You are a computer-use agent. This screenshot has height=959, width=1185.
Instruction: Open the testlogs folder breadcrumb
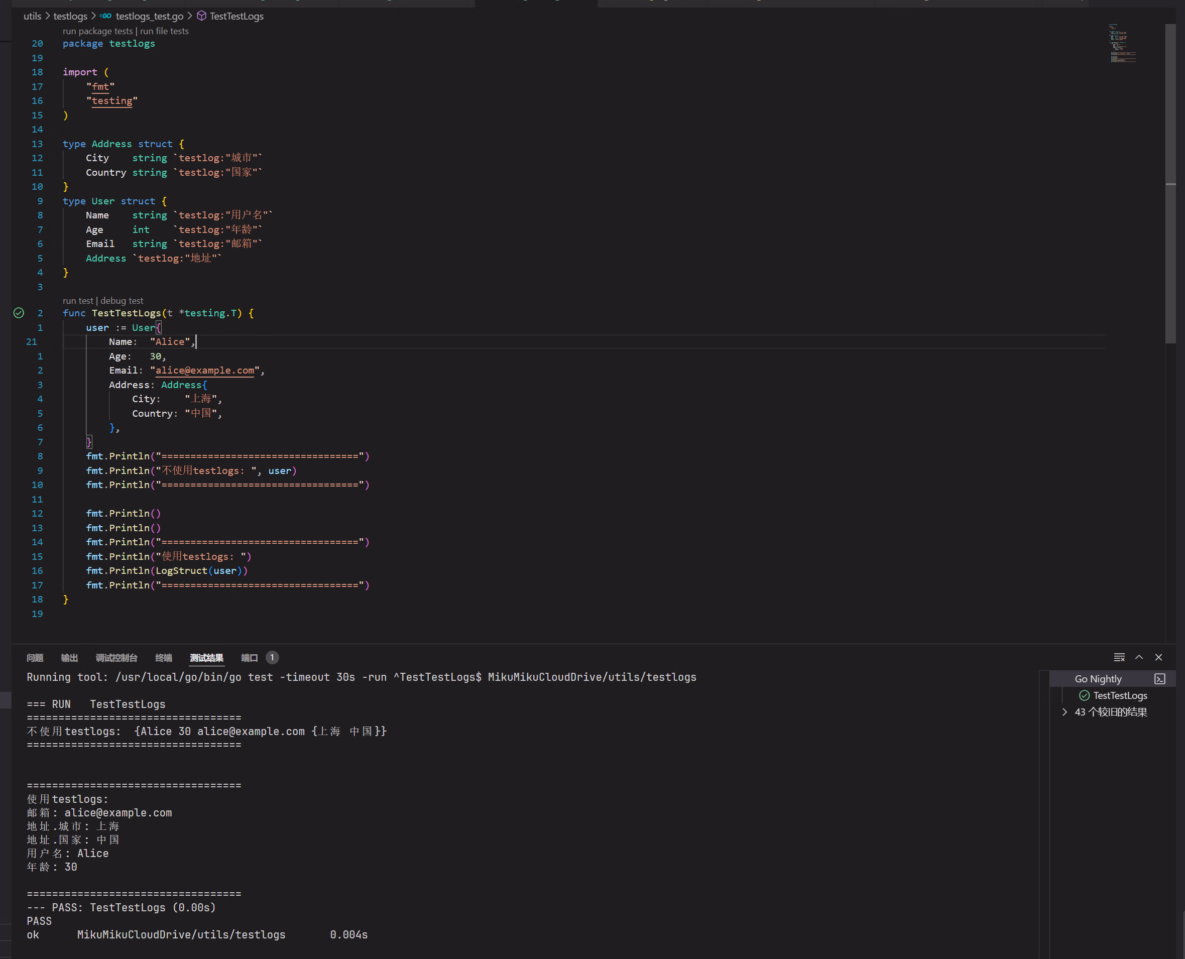point(70,16)
